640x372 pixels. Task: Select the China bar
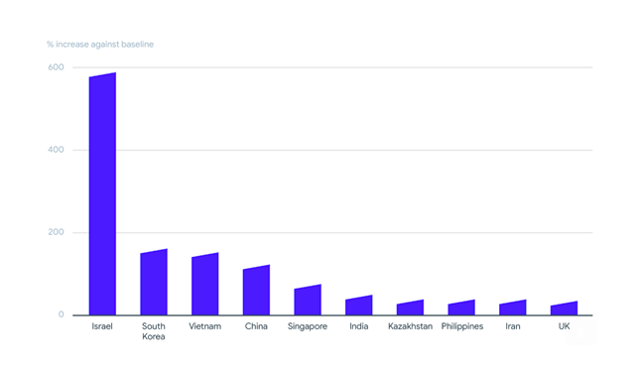[x=256, y=291]
